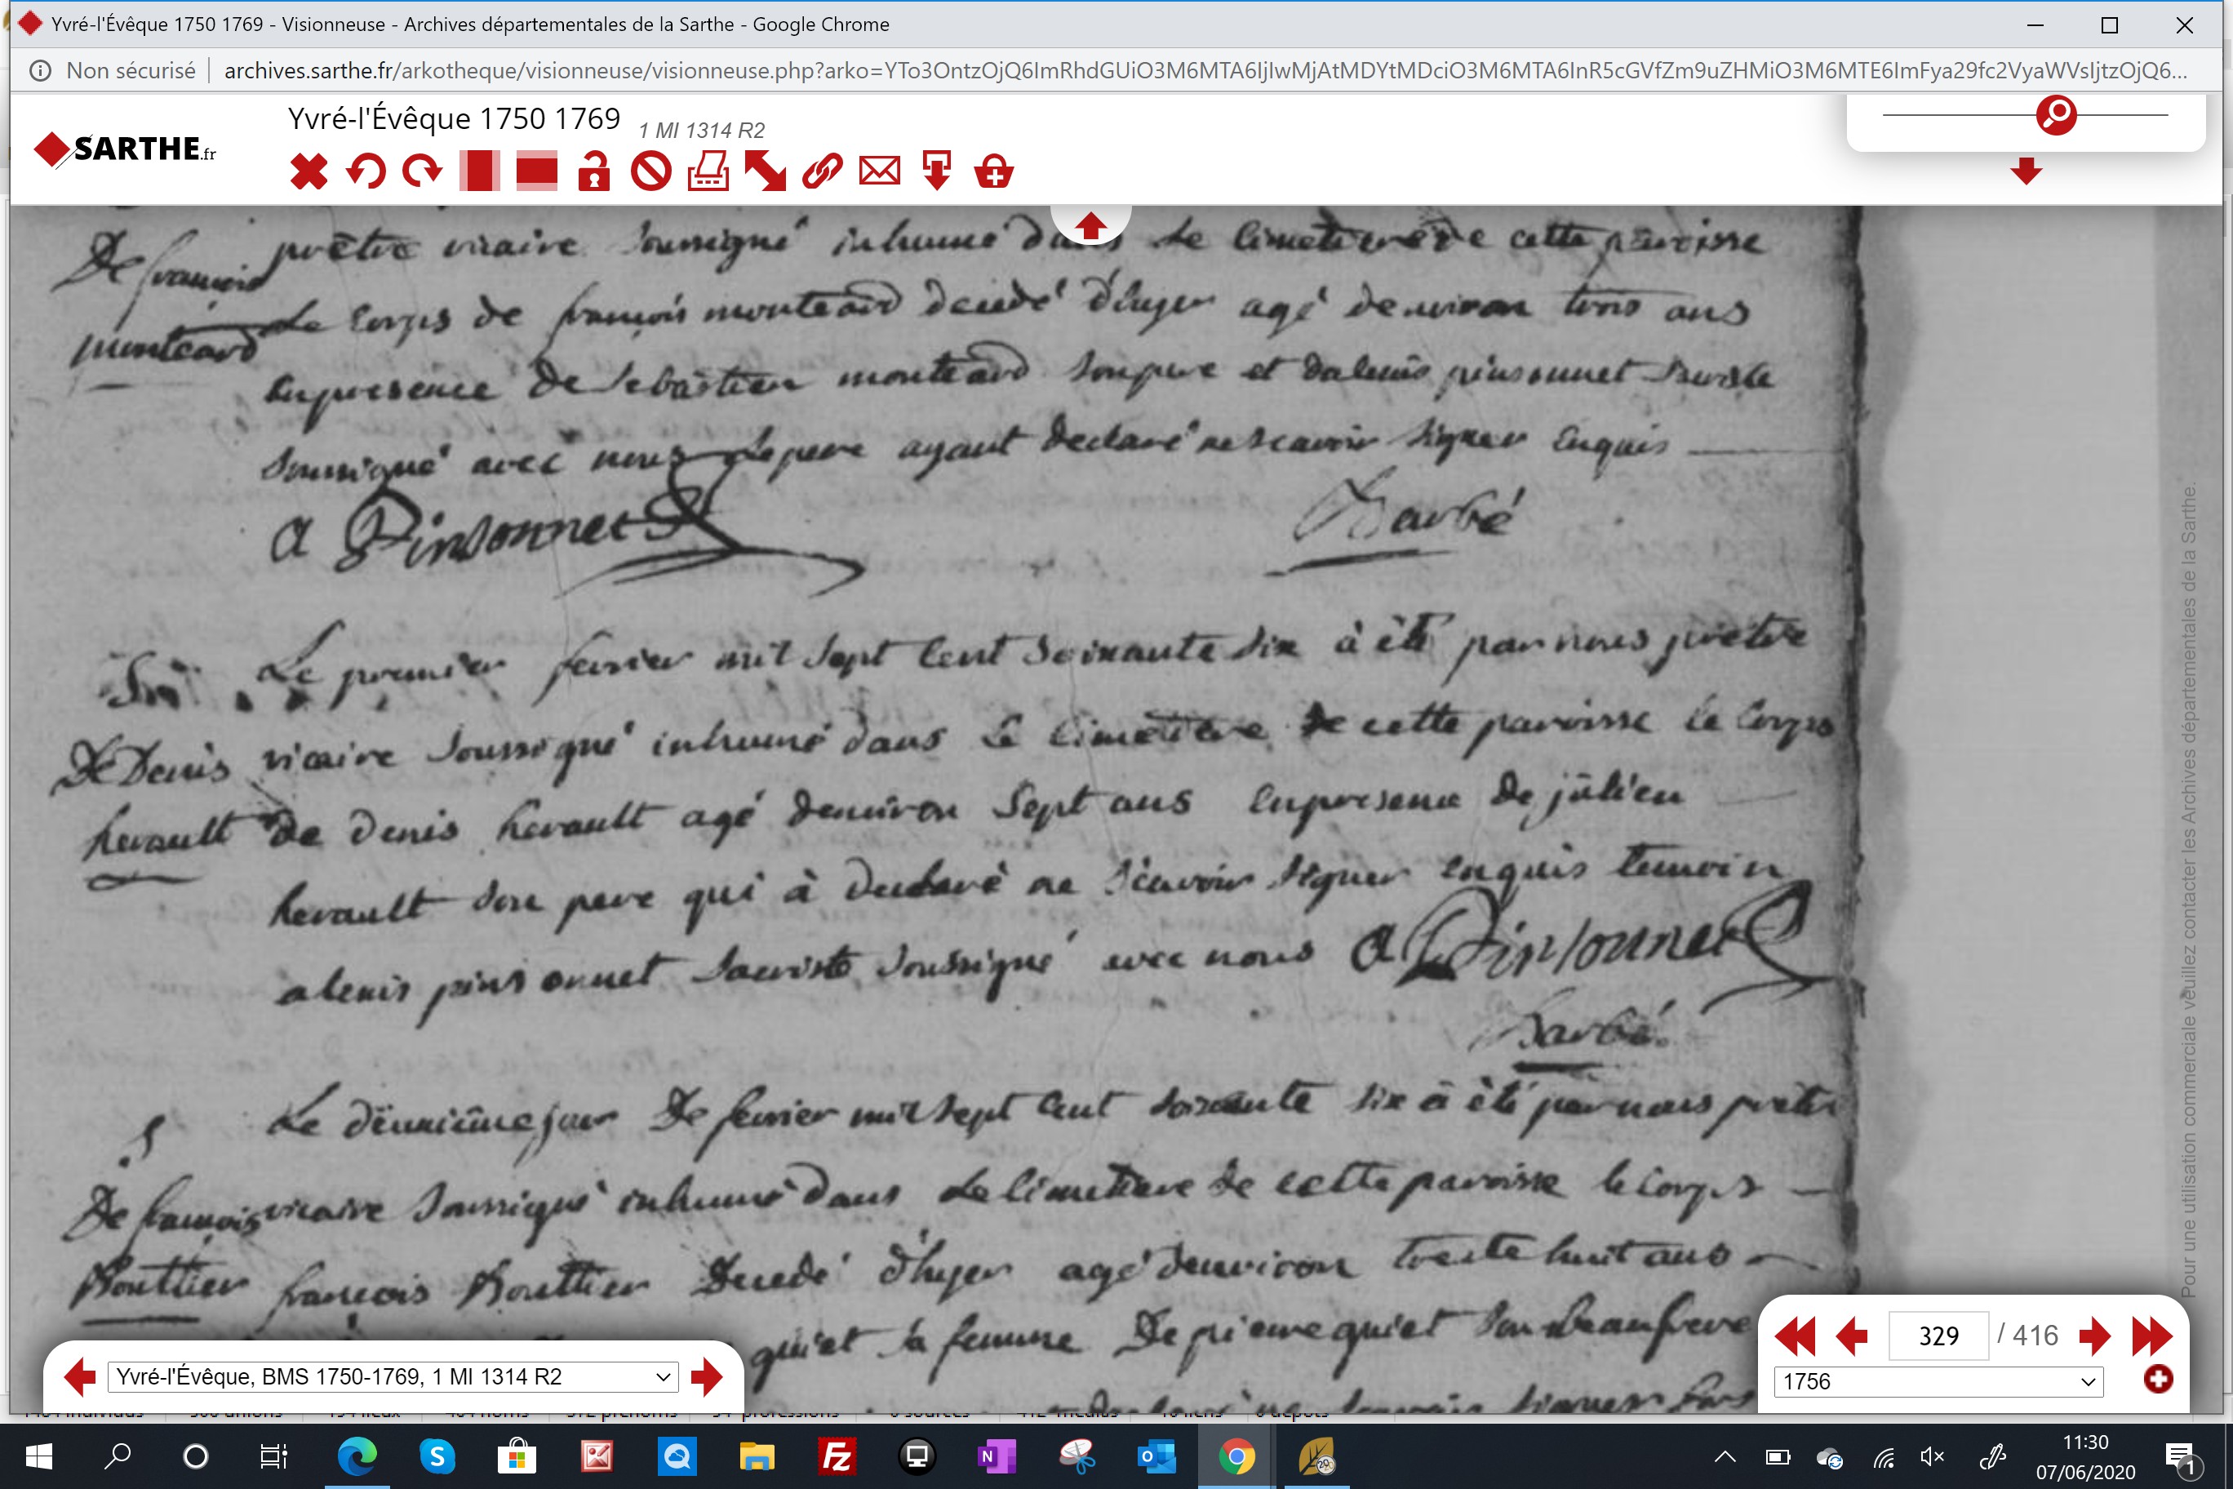
Task: Collapse the top toolbar with the up arrow
Action: tap(1090, 226)
